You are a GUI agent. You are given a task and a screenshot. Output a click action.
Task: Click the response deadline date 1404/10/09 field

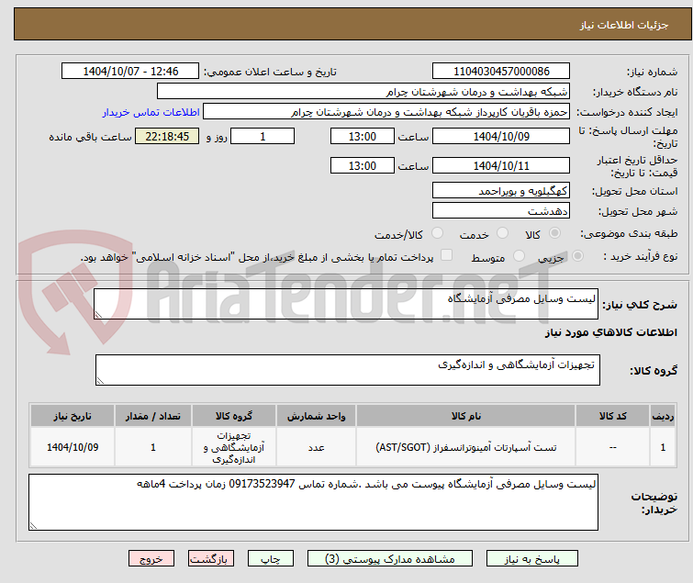click(x=501, y=136)
